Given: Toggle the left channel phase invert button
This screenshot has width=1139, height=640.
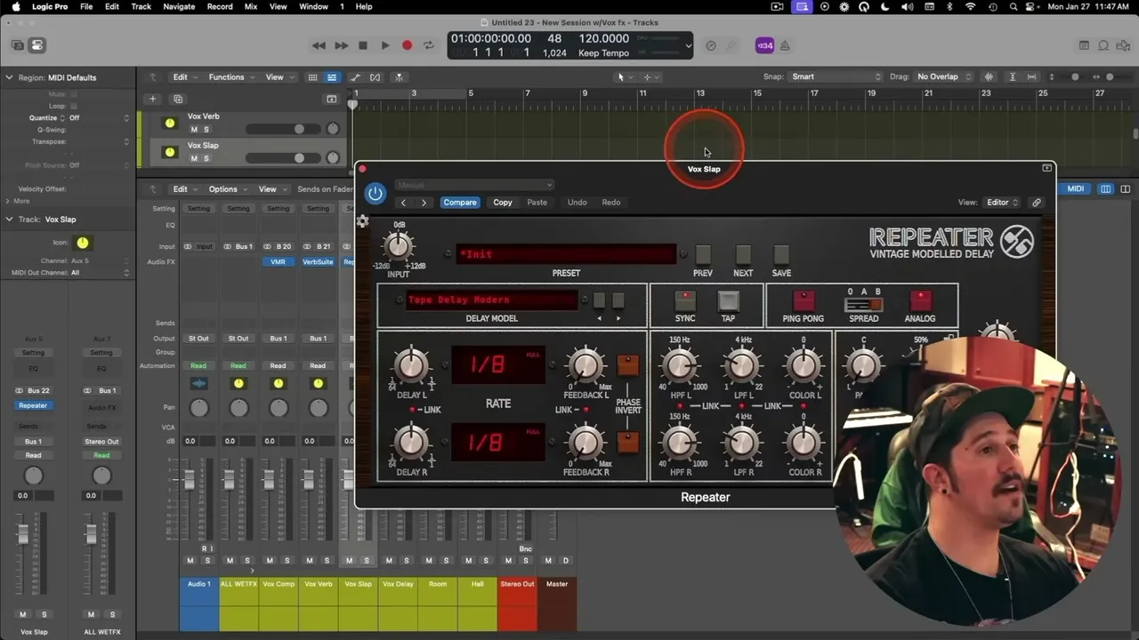Looking at the screenshot, I should coord(628,365).
